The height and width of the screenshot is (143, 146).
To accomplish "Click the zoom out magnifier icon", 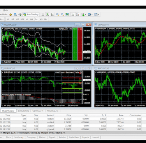I will tap(62, 14).
